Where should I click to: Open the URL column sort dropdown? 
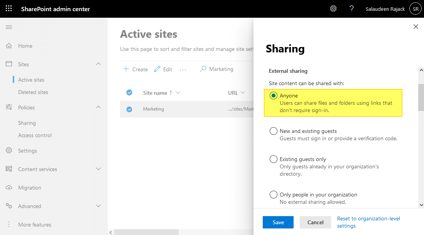(x=242, y=92)
